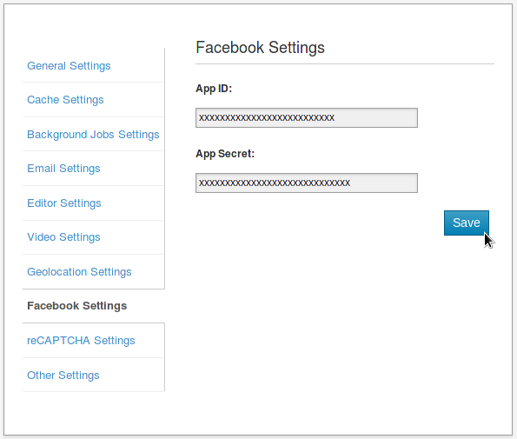Click the App Secret label

[x=225, y=154]
